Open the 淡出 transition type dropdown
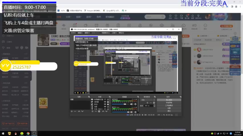This screenshot has height=136, width=243. [148, 100]
